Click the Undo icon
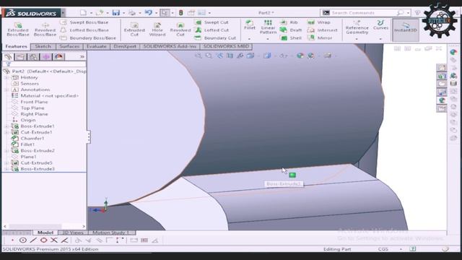 pos(149,13)
